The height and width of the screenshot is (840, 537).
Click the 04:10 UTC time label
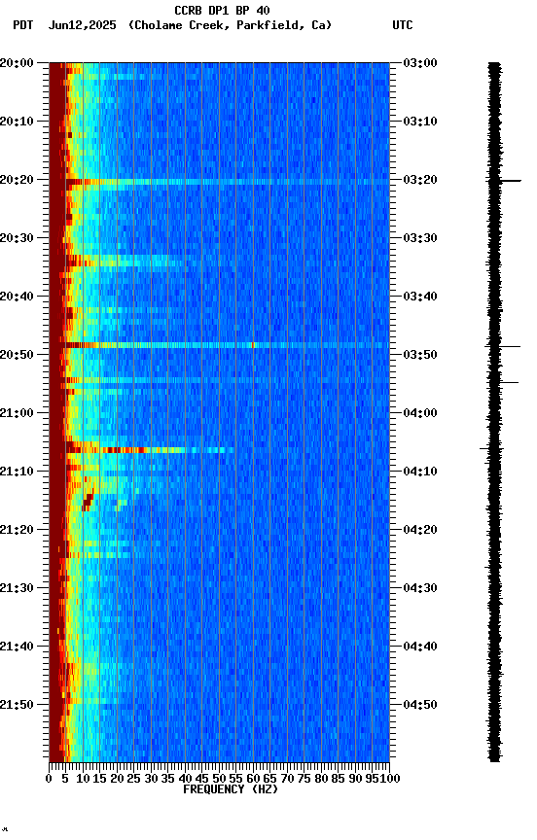pyautogui.click(x=420, y=472)
